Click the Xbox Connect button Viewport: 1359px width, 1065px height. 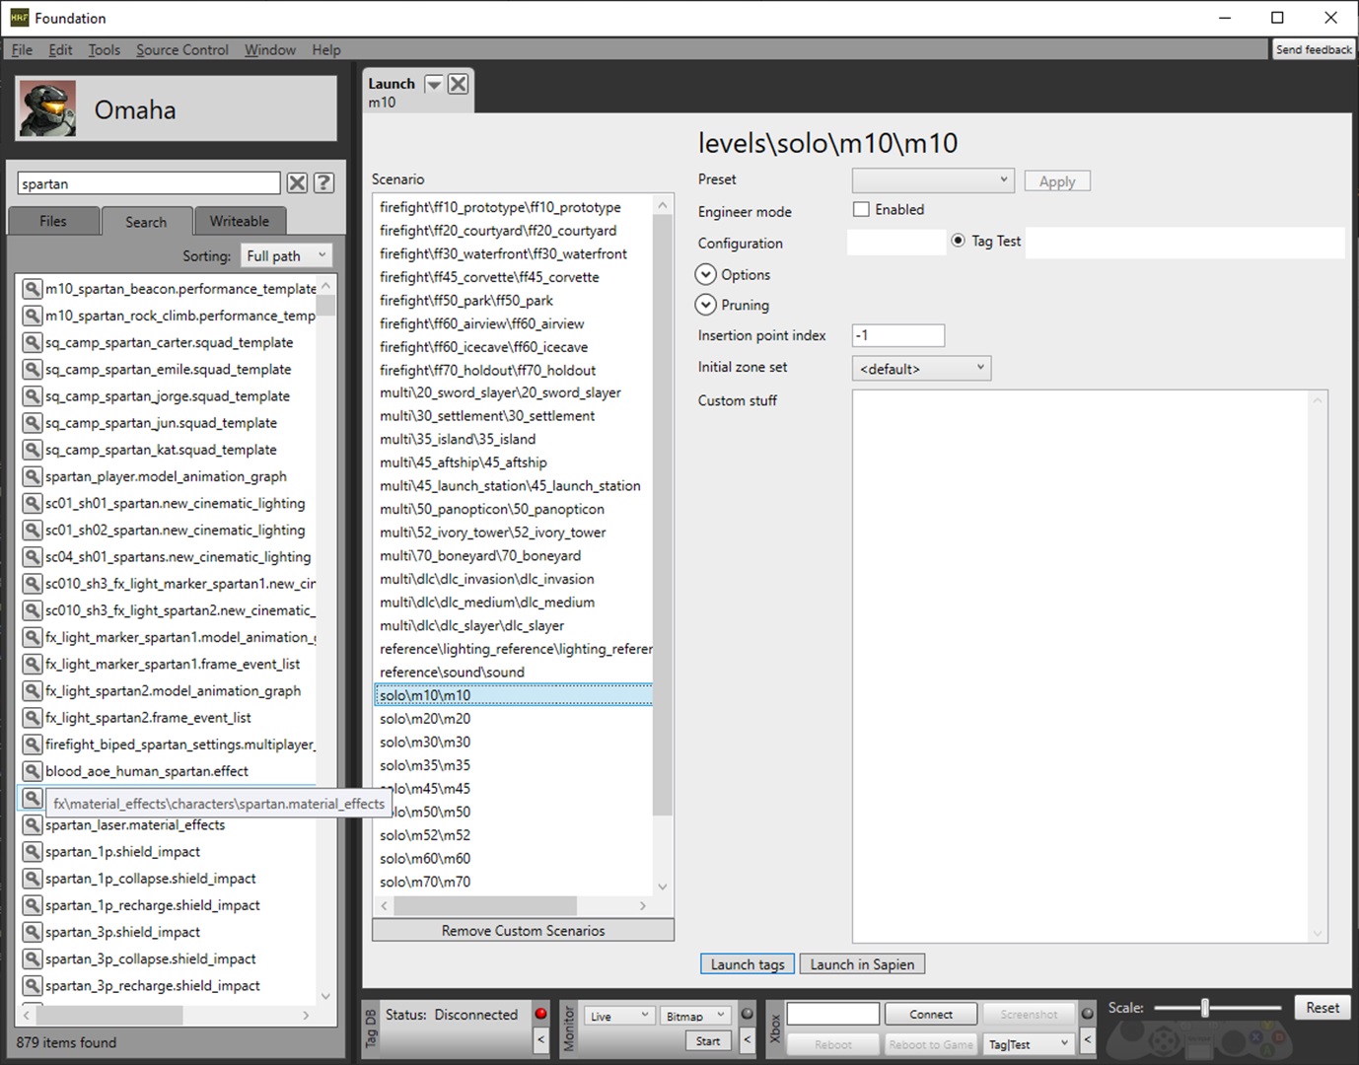[x=931, y=1014]
